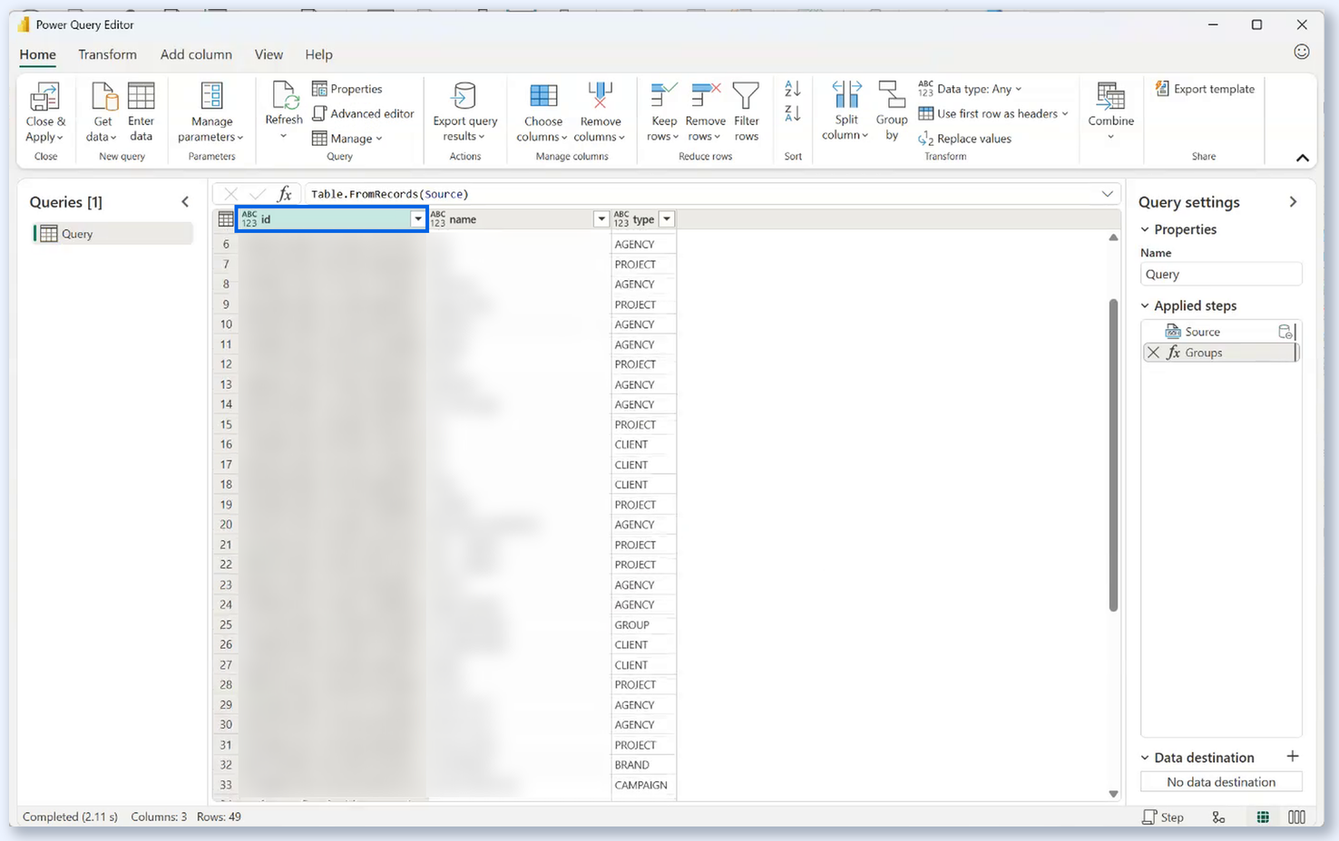The height and width of the screenshot is (841, 1339).
Task: Click the scroll up arrow of table
Action: point(1113,237)
